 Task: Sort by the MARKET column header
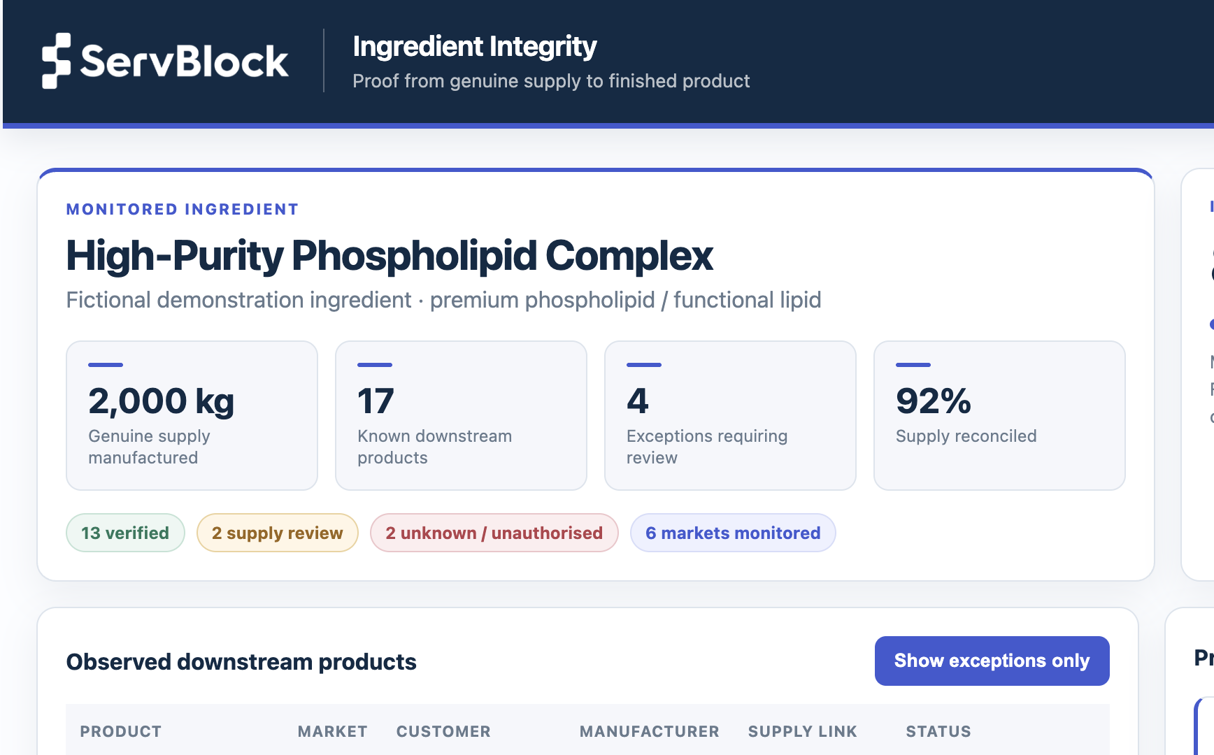pyautogui.click(x=332, y=731)
